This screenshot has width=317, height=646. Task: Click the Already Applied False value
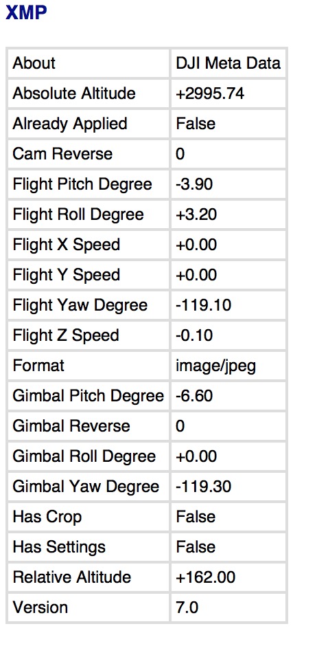click(196, 124)
